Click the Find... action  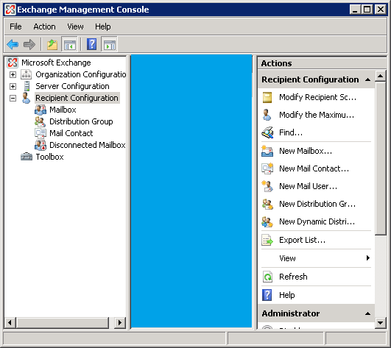[x=291, y=132]
